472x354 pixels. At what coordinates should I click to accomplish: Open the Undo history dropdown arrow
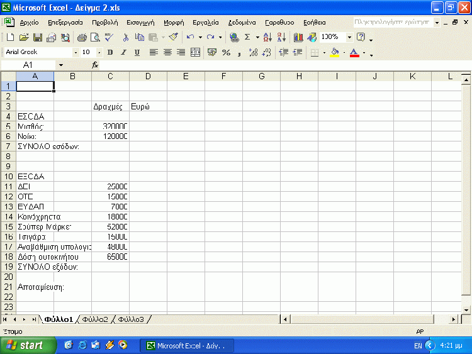[x=200, y=37]
